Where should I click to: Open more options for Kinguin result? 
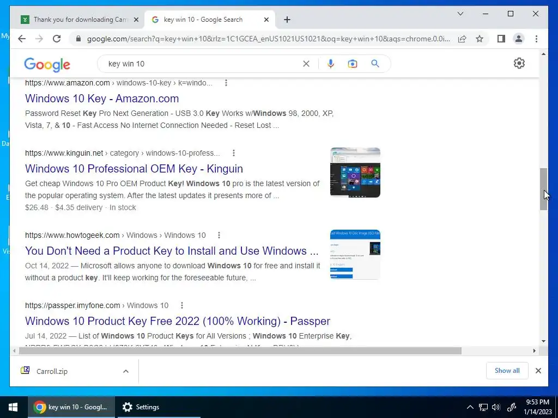(233, 153)
